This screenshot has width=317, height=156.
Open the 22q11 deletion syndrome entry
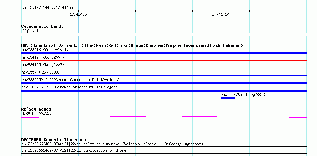pyautogui.click(x=112, y=144)
